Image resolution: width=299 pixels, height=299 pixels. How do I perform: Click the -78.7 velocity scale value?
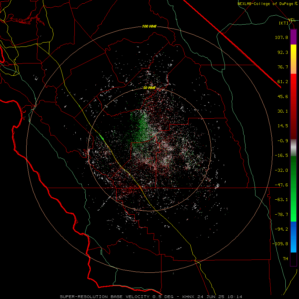(x=281, y=214)
